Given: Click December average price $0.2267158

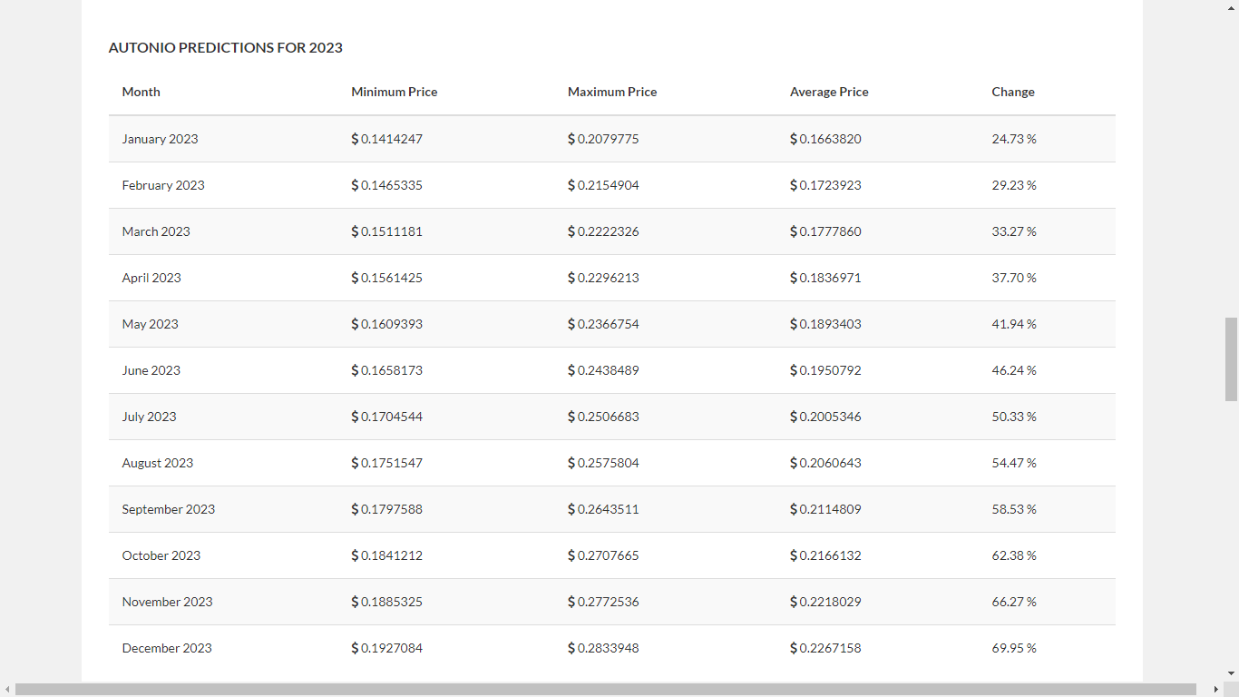Looking at the screenshot, I should 826,648.
